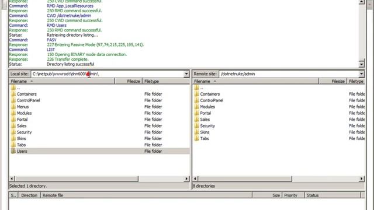Click the 'RMD App_LocalResources' log line
Viewport: 374px width, 210px height.
click(x=70, y=6)
